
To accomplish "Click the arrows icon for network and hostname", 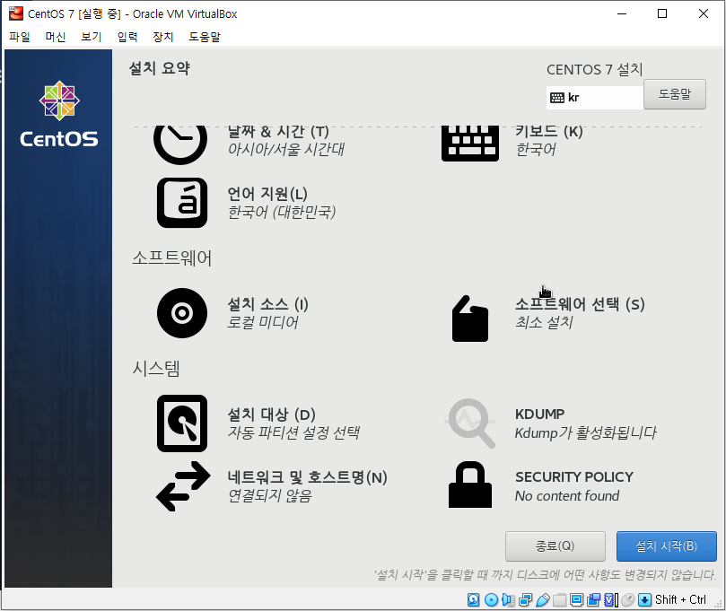I will (x=183, y=486).
